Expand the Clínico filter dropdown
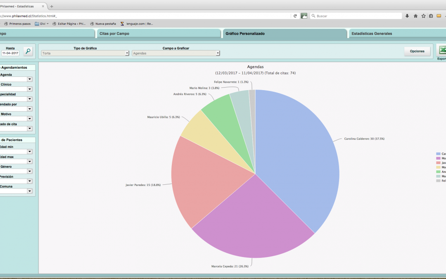Image resolution: width=446 pixels, height=279 pixels. [x=30, y=89]
